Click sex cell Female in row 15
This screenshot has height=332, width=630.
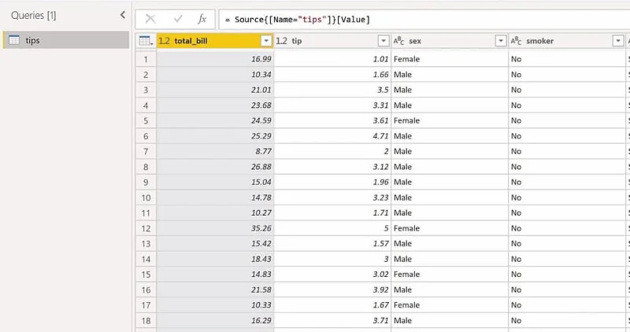tap(450, 275)
